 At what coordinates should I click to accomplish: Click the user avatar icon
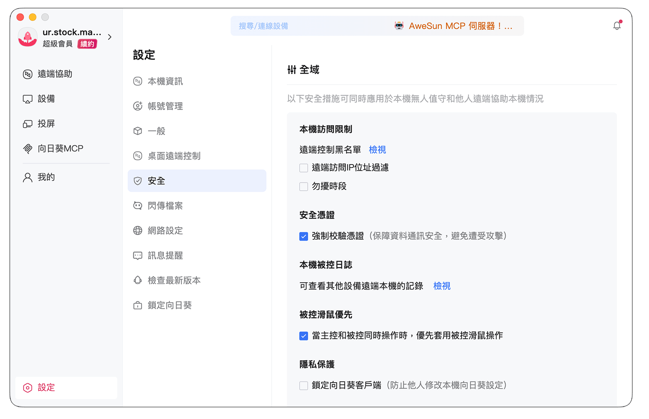(28, 37)
